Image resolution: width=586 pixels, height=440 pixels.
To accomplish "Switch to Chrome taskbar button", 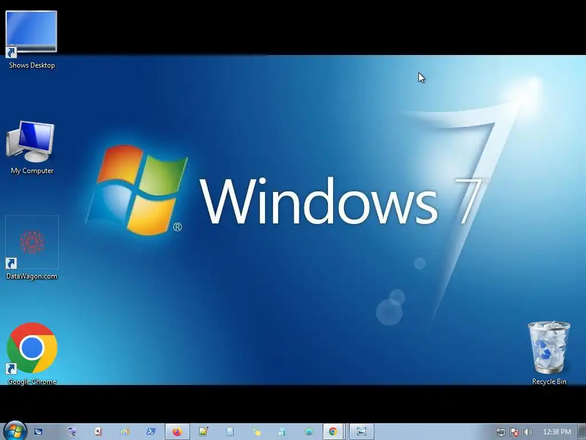I will pos(333,432).
